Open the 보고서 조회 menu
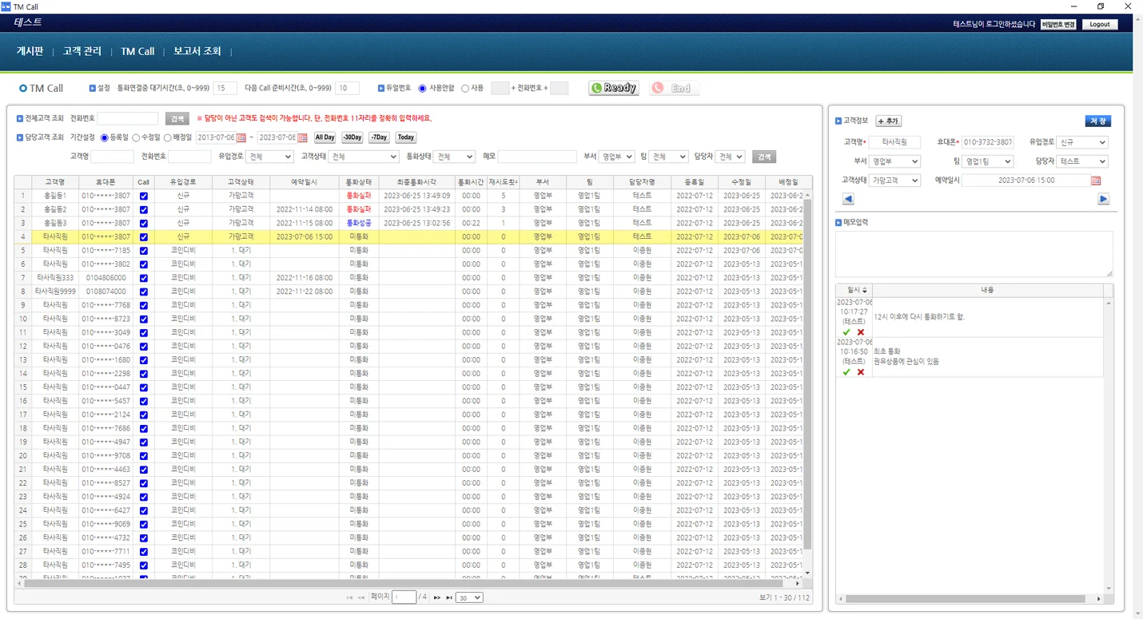1143x619 pixels. point(197,51)
